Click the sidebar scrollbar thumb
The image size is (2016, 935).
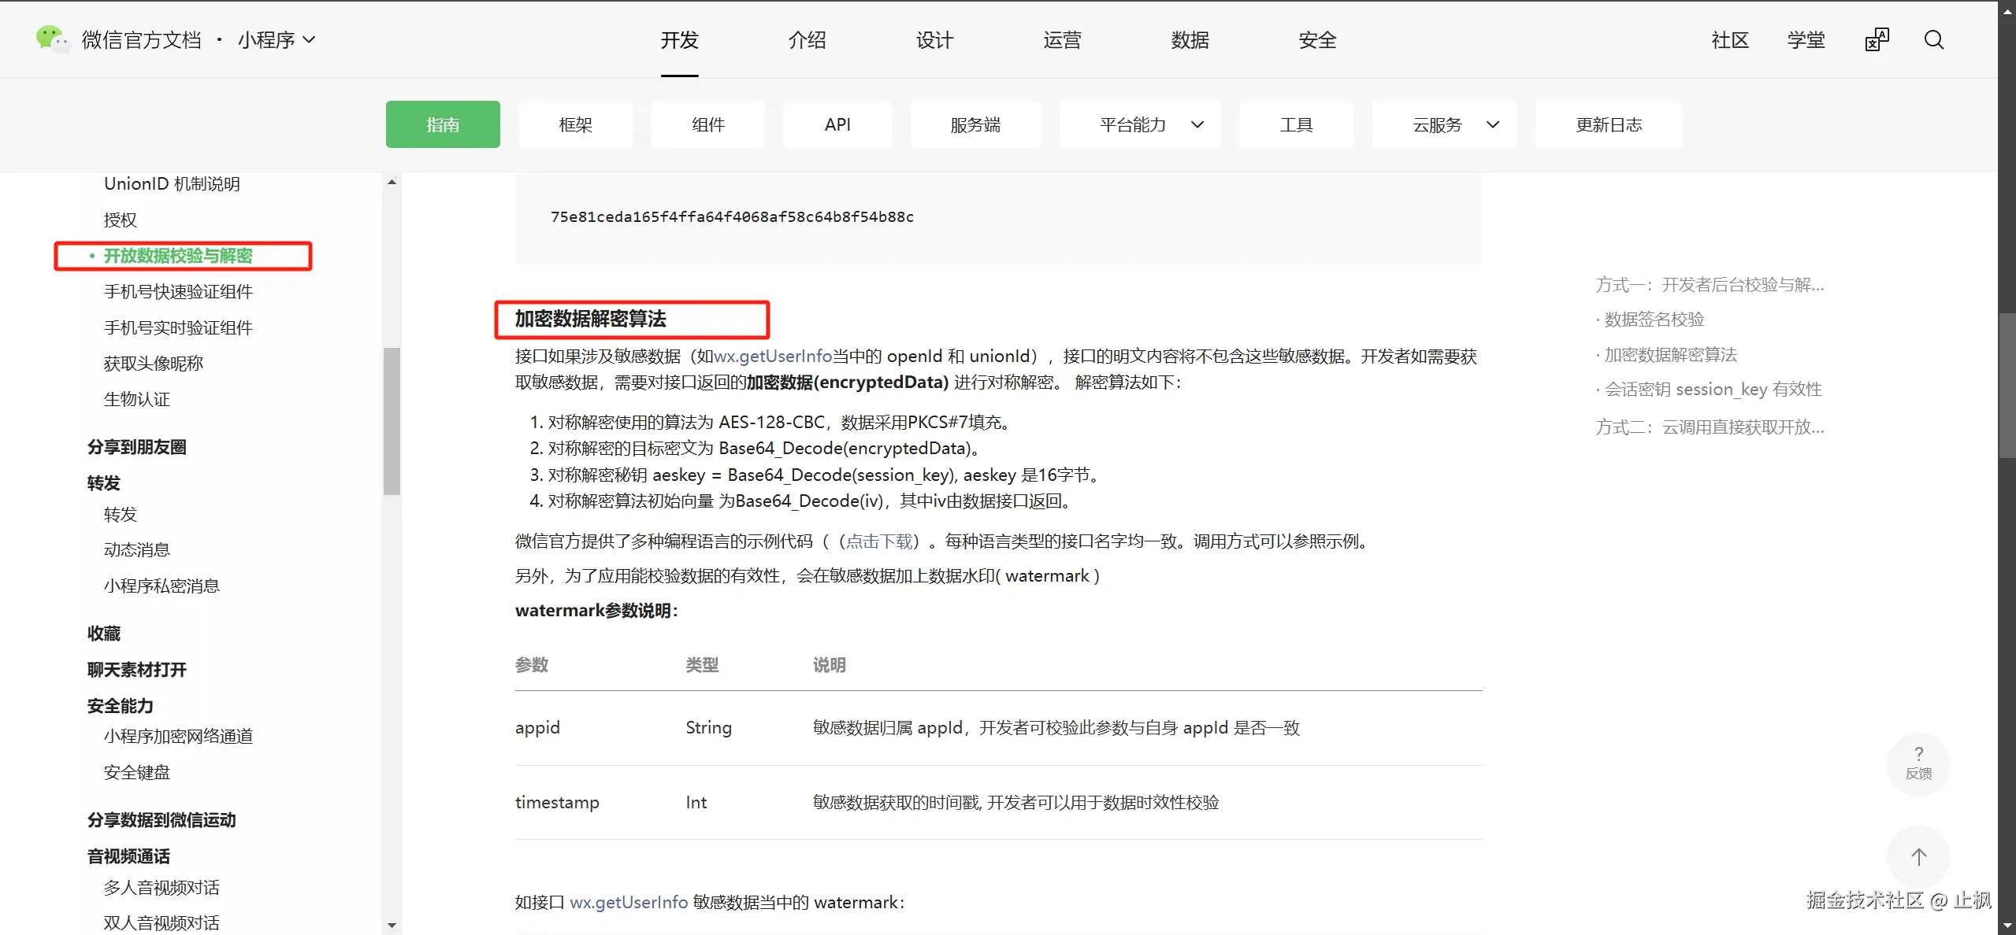pyautogui.click(x=392, y=421)
